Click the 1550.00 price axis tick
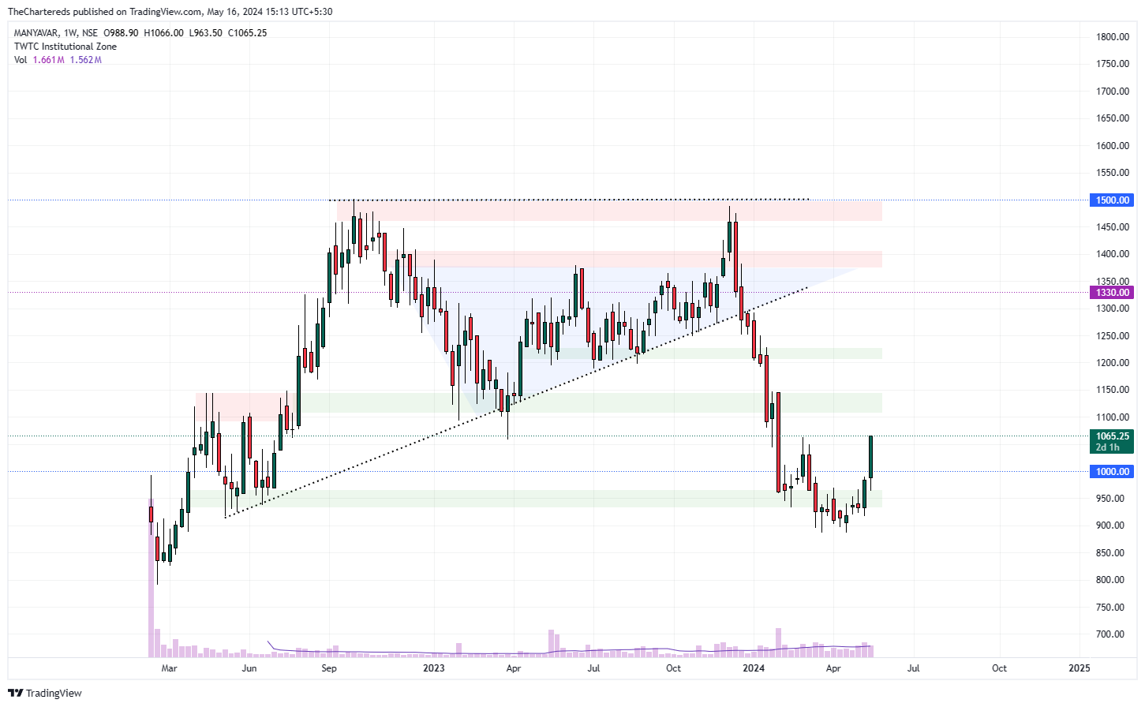This screenshot has height=707, width=1145. [1113, 173]
